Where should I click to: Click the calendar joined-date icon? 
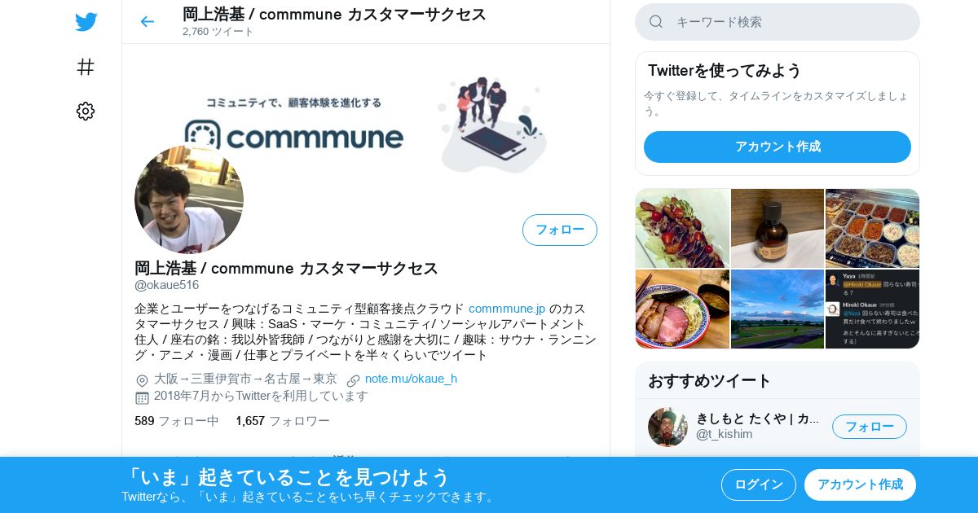click(x=142, y=397)
